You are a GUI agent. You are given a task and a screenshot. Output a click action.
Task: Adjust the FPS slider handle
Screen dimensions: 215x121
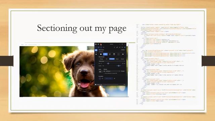pos(108,64)
